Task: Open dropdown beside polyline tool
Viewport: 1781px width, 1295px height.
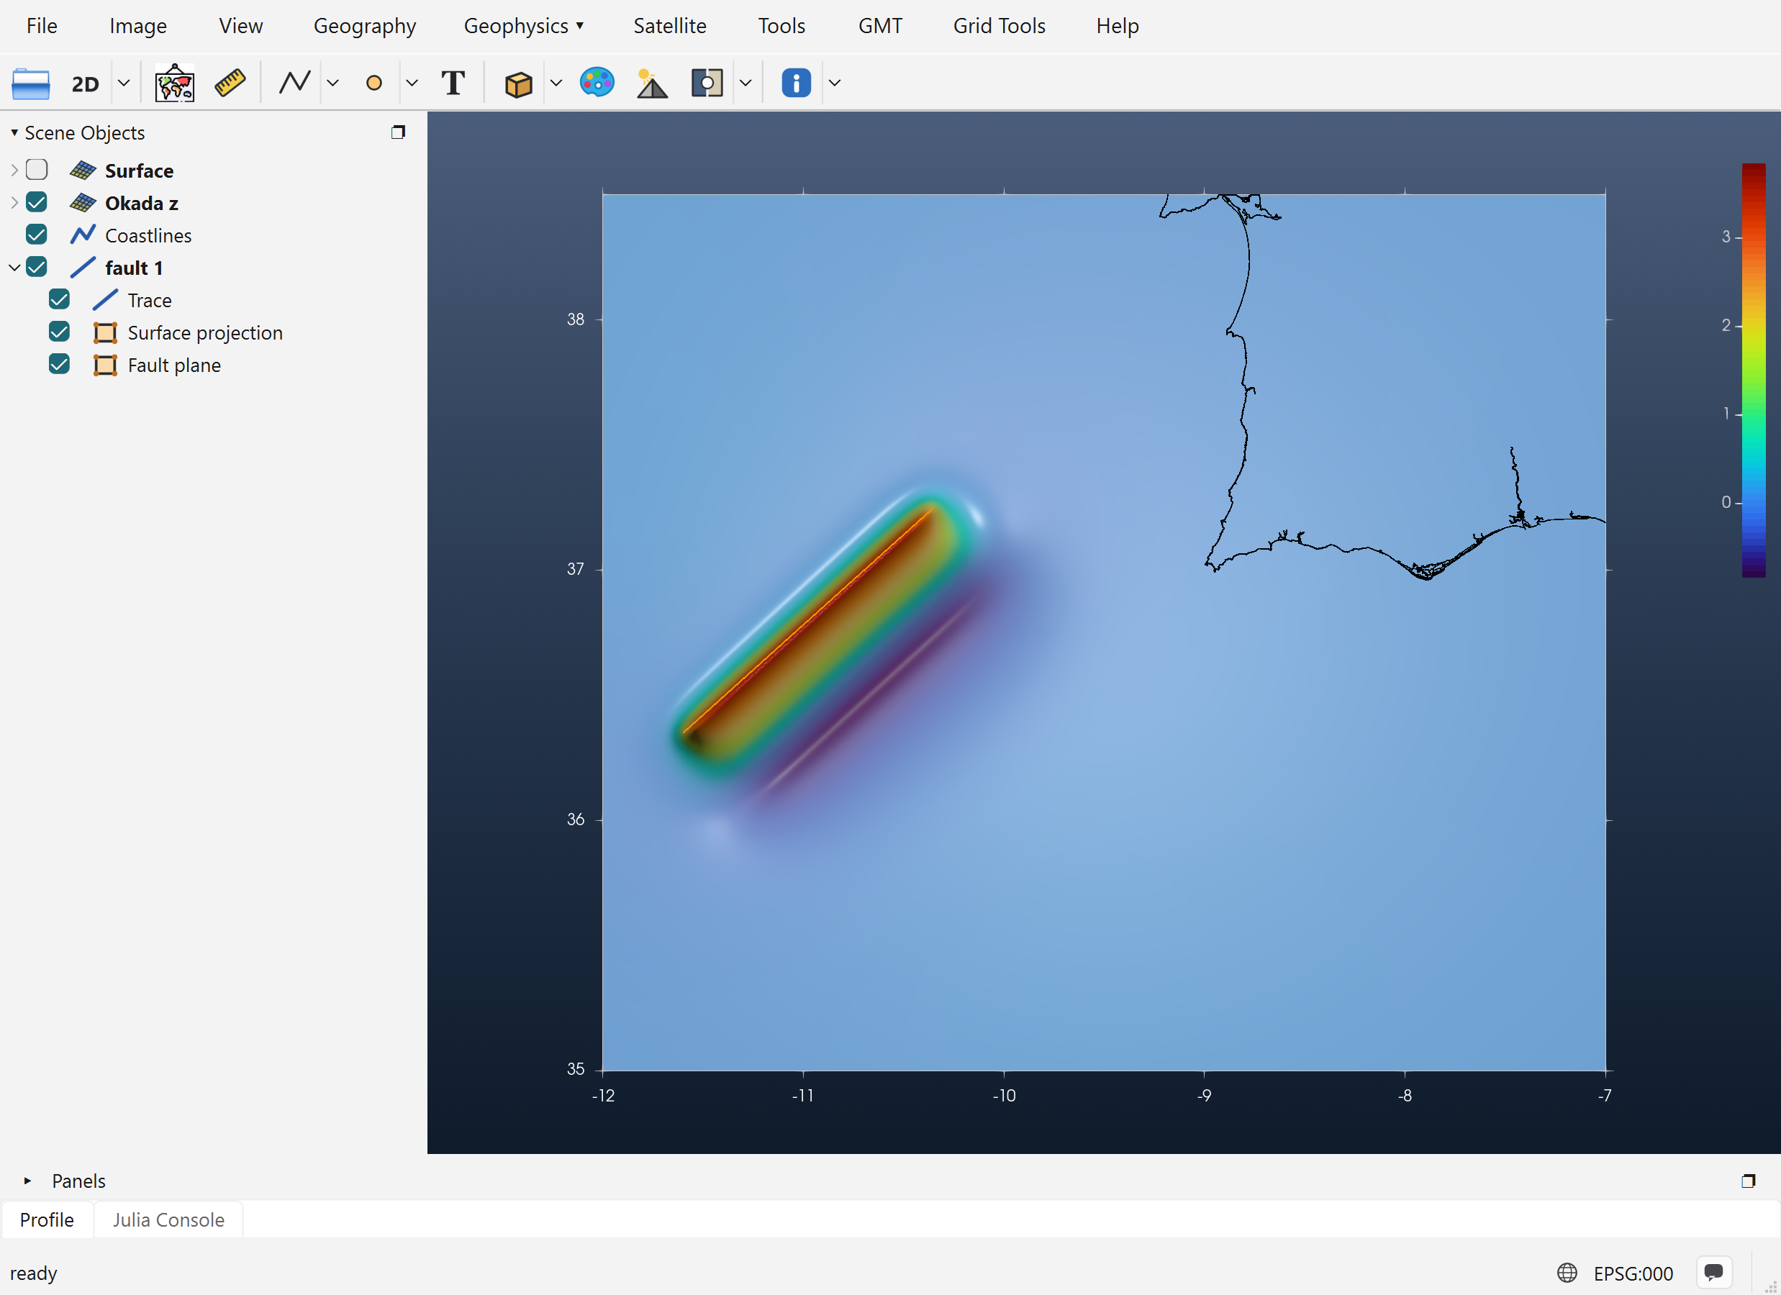Action: coord(333,83)
